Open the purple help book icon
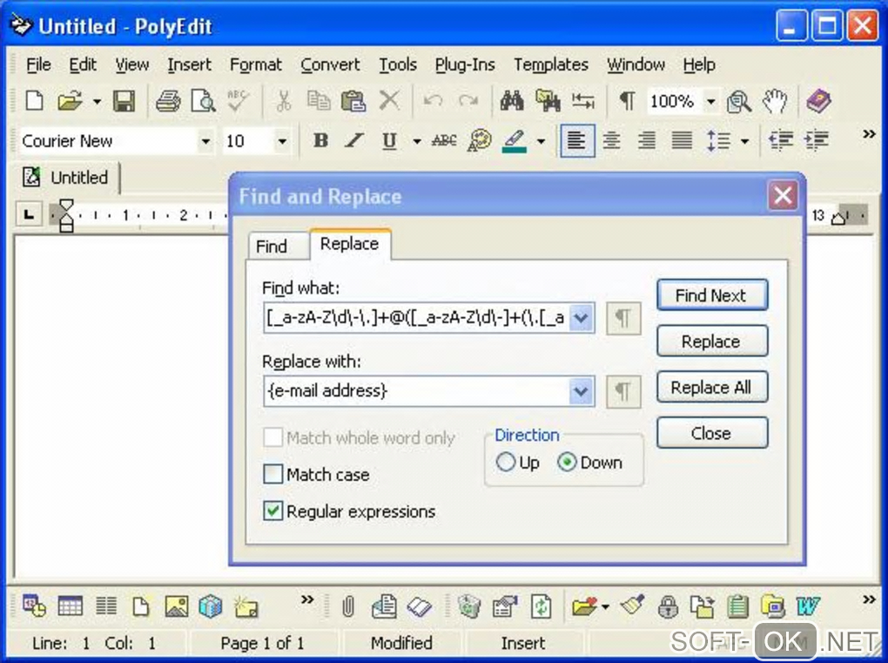This screenshot has width=888, height=663. tap(818, 101)
